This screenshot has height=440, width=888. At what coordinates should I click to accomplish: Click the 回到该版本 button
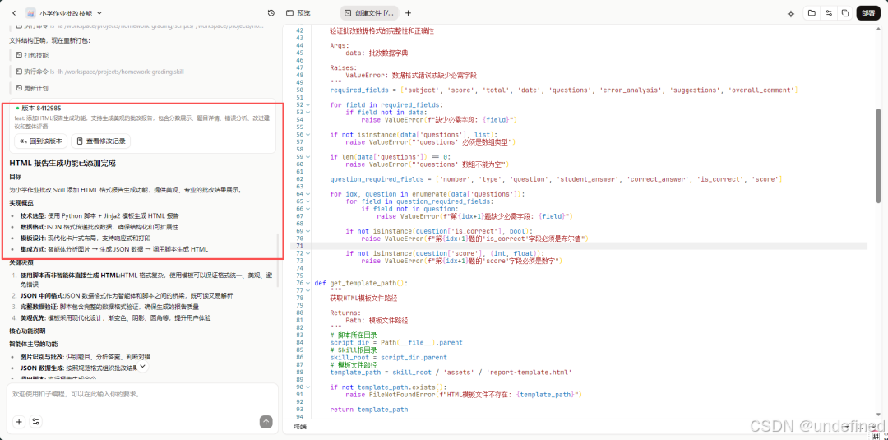point(41,141)
